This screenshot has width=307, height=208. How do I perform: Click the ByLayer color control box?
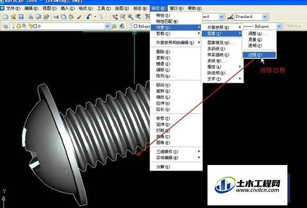(141, 27)
